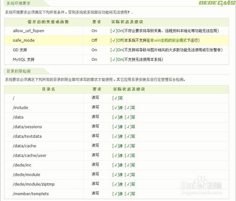The image size is (236, 201).
Task: Click GD 支持 actual status text
Action: point(166,50)
